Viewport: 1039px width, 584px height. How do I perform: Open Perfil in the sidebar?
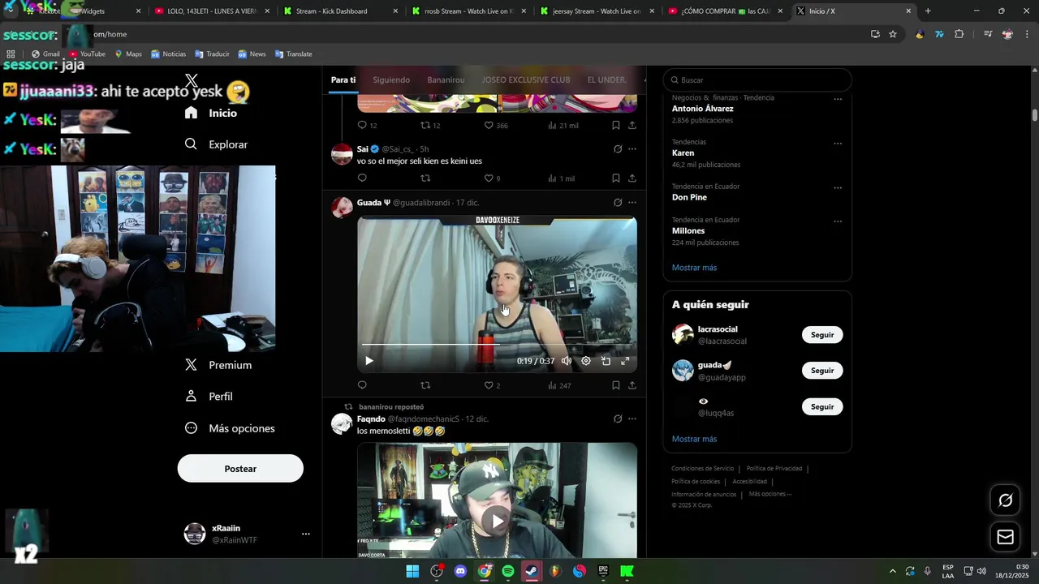(x=209, y=397)
